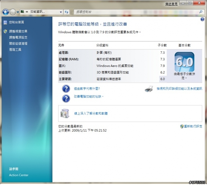Open 調整電源設定 link
Image resolution: width=207 pixels, height=185 pixels.
point(18,38)
